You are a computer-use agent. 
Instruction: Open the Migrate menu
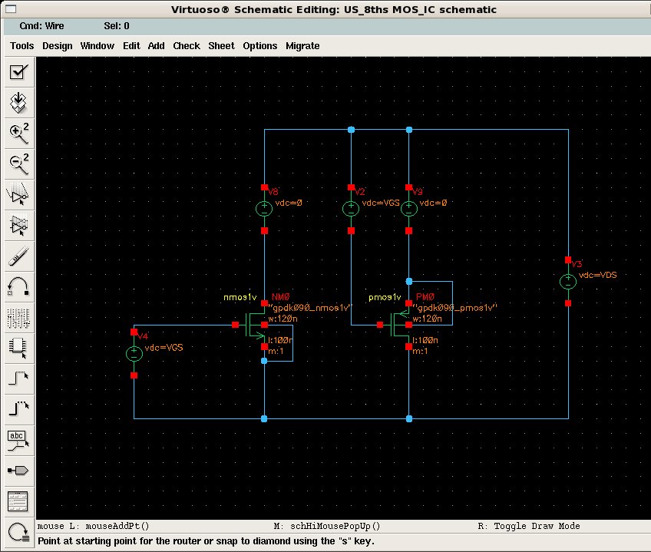(302, 46)
